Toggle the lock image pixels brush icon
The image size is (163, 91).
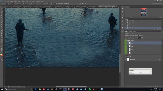coord(130,38)
